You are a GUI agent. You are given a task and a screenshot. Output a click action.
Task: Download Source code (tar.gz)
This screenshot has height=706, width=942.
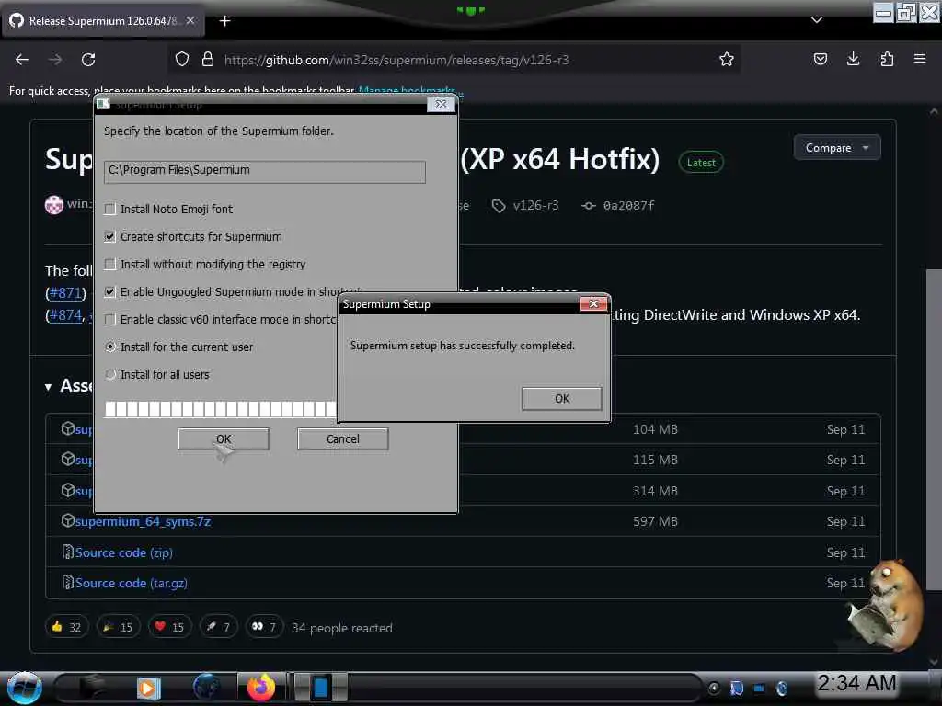click(x=131, y=583)
